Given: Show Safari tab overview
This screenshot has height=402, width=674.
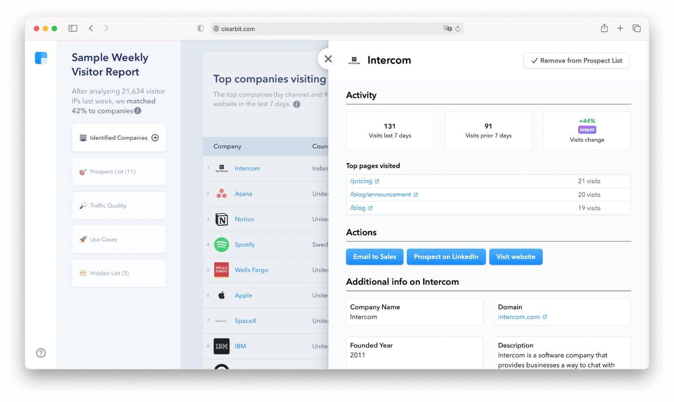Looking at the screenshot, I should click(x=636, y=28).
